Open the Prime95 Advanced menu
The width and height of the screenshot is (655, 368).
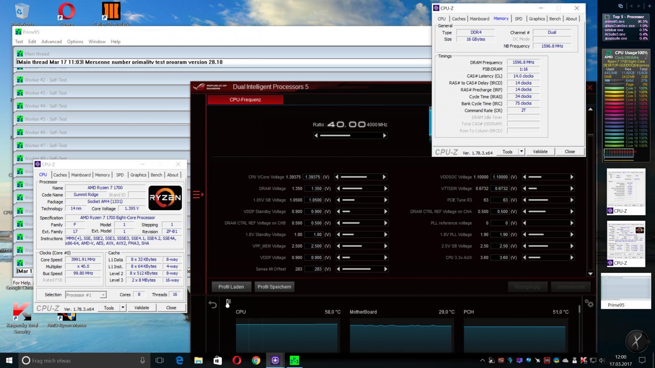coord(51,42)
